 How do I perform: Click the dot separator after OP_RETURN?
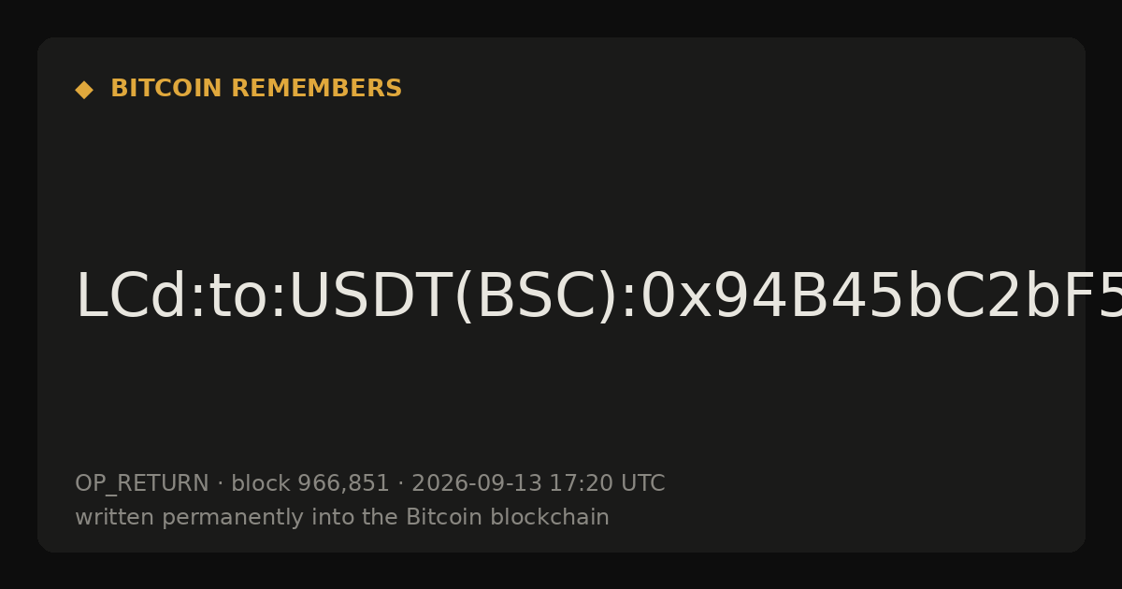pos(220,484)
